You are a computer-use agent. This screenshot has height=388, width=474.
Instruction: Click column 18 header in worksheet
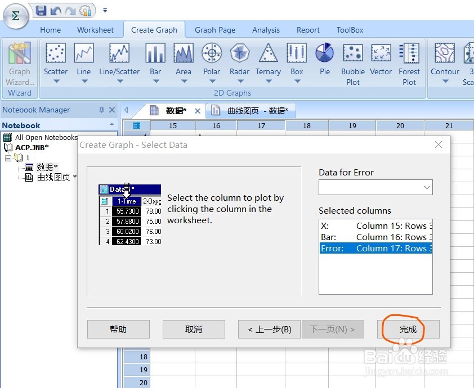click(307, 125)
